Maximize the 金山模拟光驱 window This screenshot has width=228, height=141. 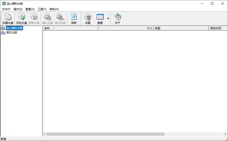(212, 3)
